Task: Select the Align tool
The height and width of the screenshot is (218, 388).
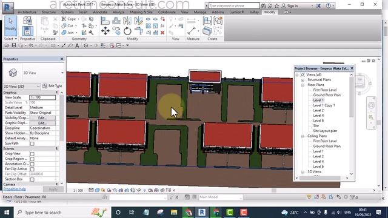Action: click(x=105, y=21)
